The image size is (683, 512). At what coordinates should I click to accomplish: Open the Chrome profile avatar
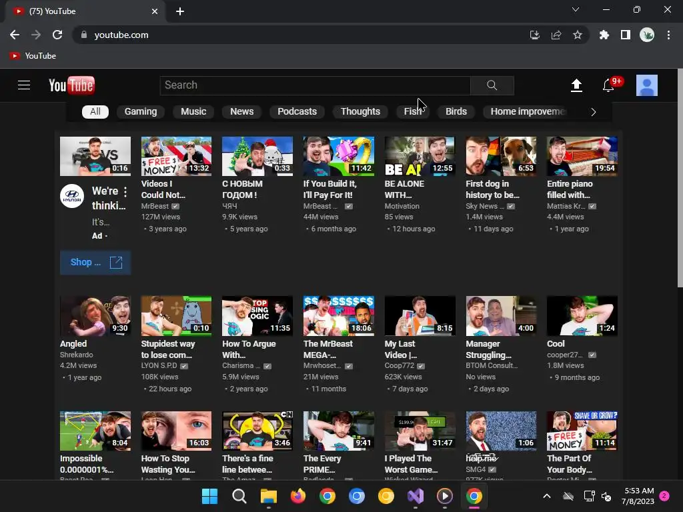coord(647,35)
